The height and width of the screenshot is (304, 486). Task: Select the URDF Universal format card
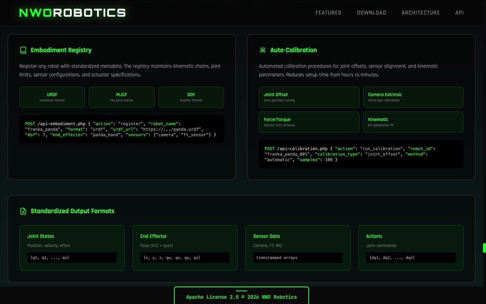click(52, 97)
